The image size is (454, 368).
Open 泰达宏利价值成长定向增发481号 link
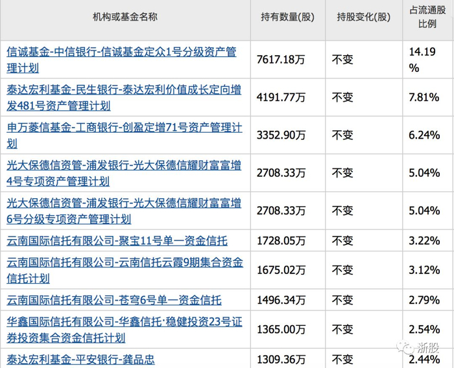tap(124, 98)
